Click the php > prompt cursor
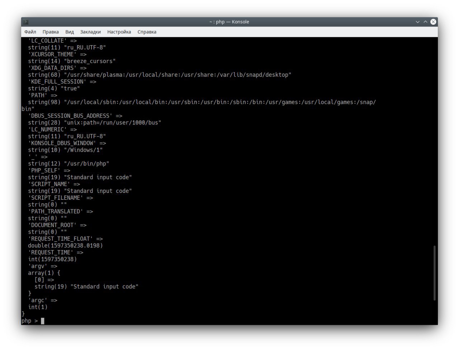459x350 pixels. click(x=43, y=321)
